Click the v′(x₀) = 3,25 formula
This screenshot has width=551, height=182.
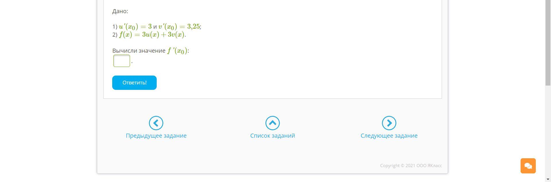point(179,27)
